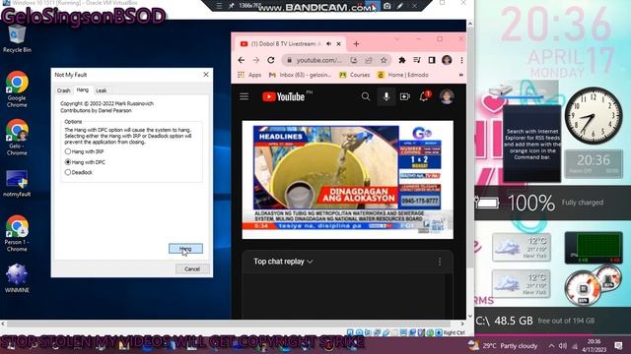Click the Hang button in Not My Fault
631x354 pixels.
click(x=185, y=249)
